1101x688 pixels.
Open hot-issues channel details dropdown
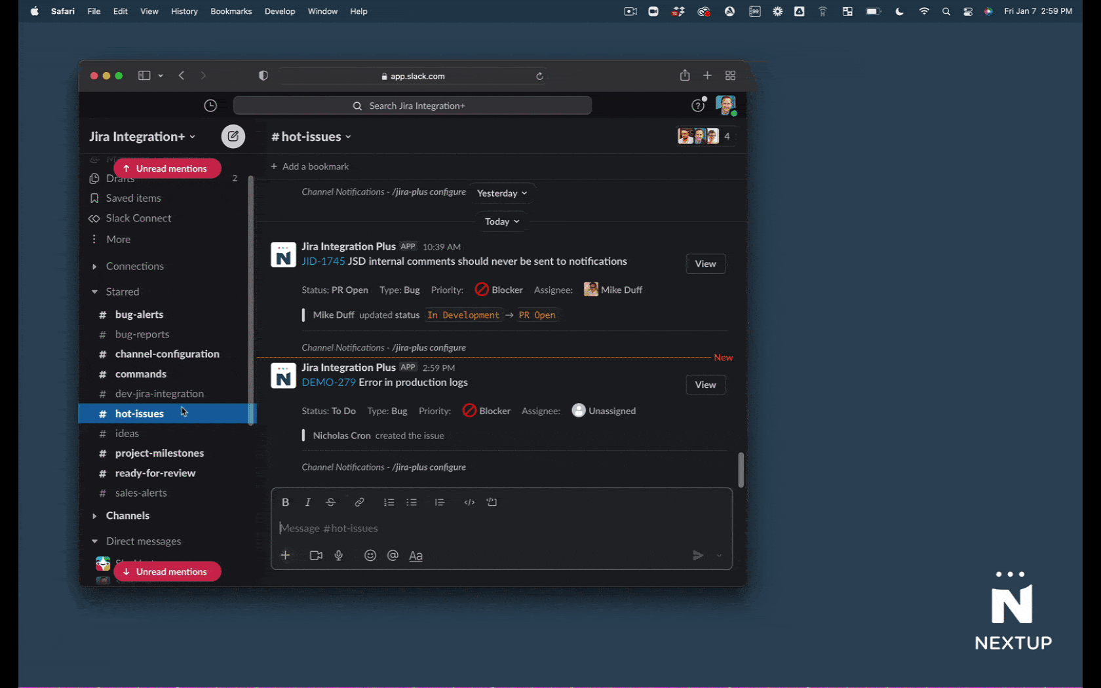pos(311,136)
